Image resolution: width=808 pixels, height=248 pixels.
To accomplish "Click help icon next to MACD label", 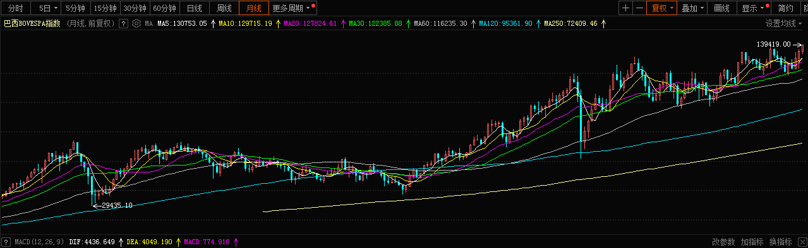I will pyautogui.click(x=6, y=242).
